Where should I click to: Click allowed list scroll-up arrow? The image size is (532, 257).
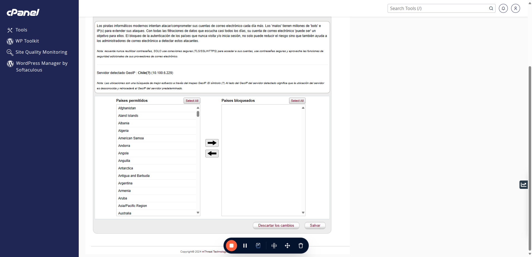click(x=198, y=108)
